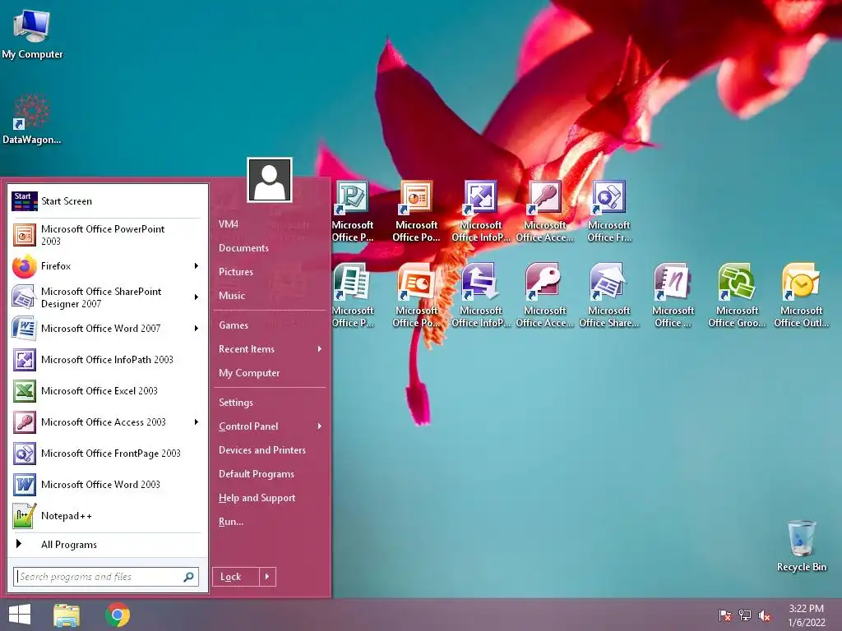The height and width of the screenshot is (631, 842).
Task: Open the PowerPoint 2003 desktop shortcut
Action: [x=416, y=211]
